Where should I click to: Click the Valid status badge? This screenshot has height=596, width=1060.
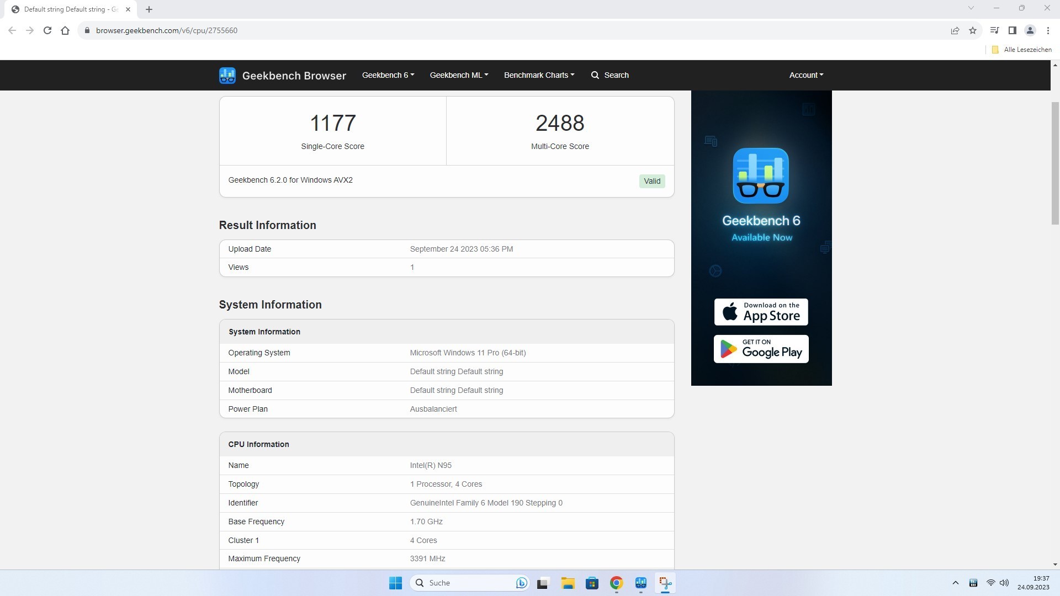652,181
